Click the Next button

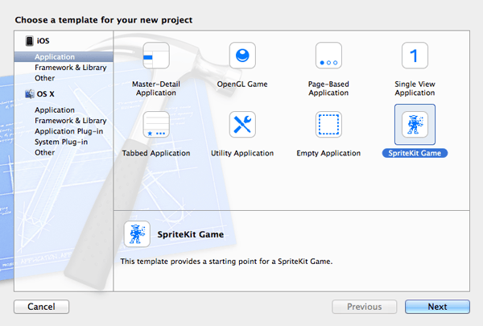437,307
